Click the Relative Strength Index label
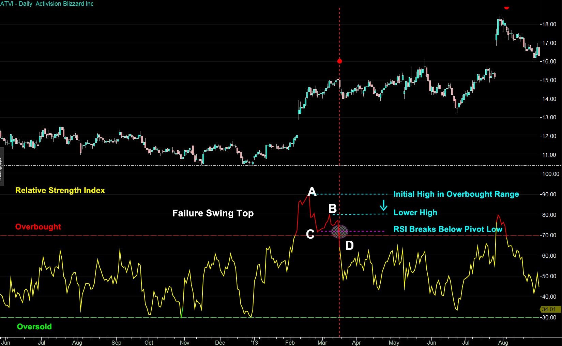Viewport: 562px width, 346px height. 60,191
